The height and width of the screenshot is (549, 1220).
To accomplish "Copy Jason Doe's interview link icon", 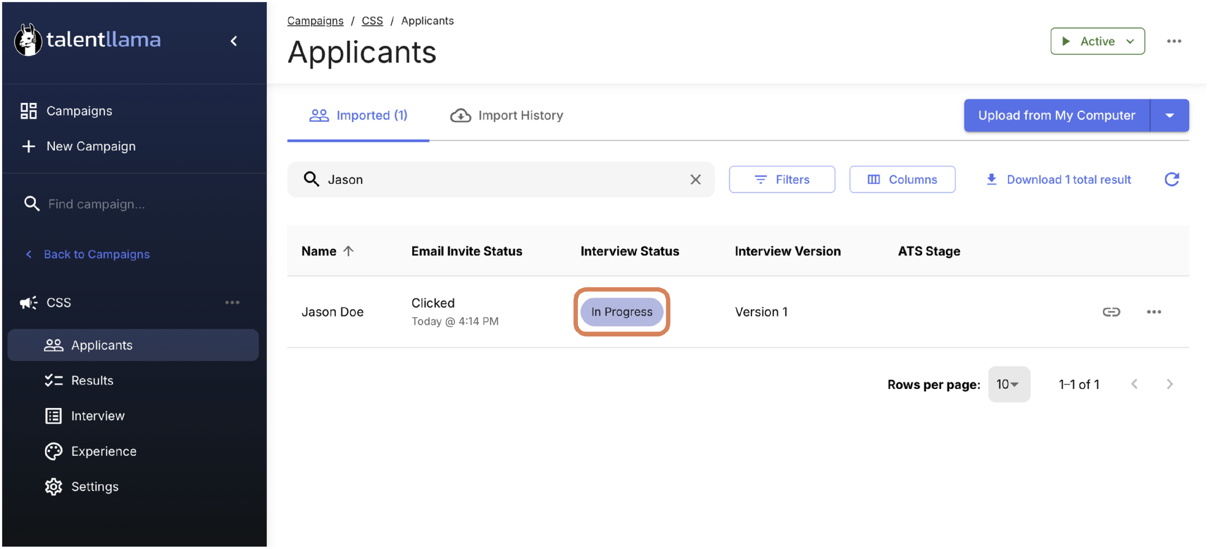I will tap(1111, 311).
